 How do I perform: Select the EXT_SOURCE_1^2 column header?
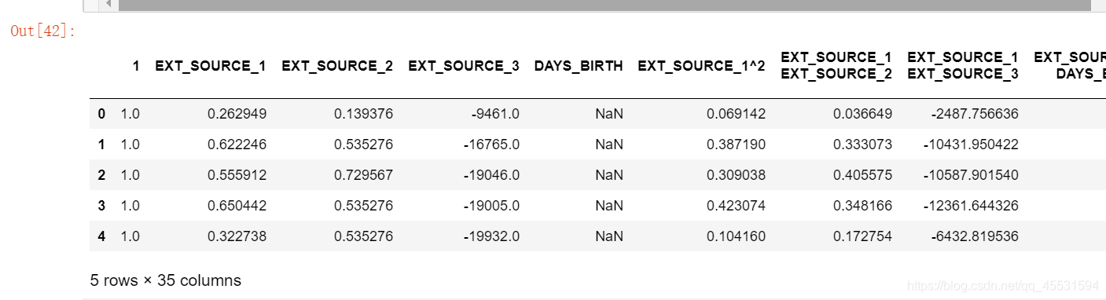point(702,66)
